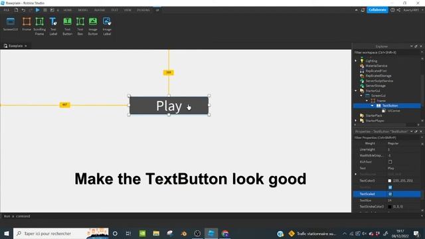Open the Explorer panel dropdown arrow
The image size is (425, 239).
[412, 46]
